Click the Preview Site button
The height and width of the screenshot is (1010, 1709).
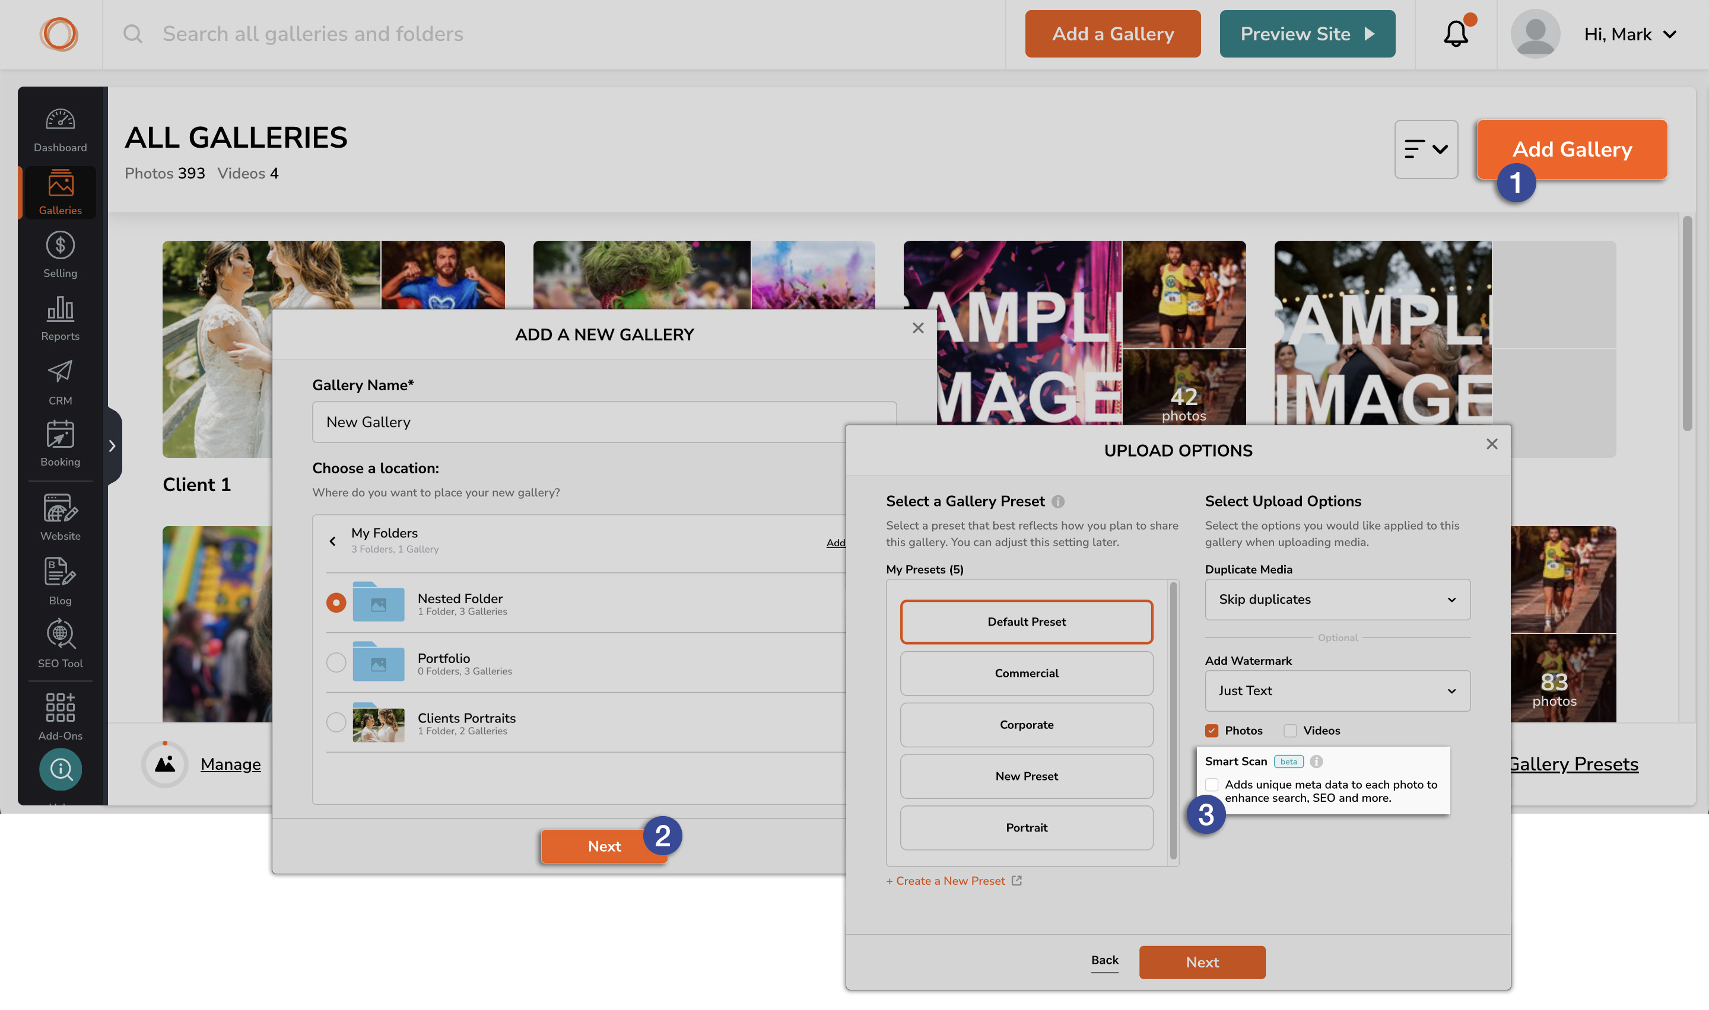(1307, 33)
